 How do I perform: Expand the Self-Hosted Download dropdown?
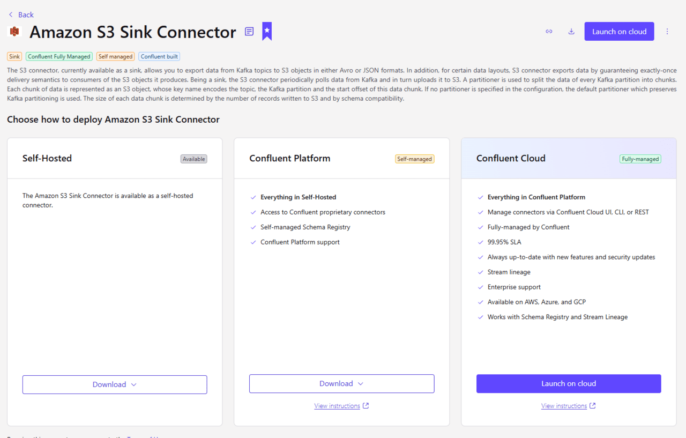tap(115, 384)
